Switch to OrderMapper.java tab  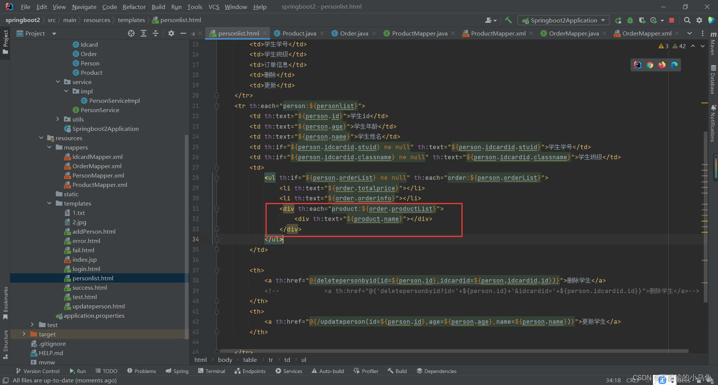click(x=574, y=33)
